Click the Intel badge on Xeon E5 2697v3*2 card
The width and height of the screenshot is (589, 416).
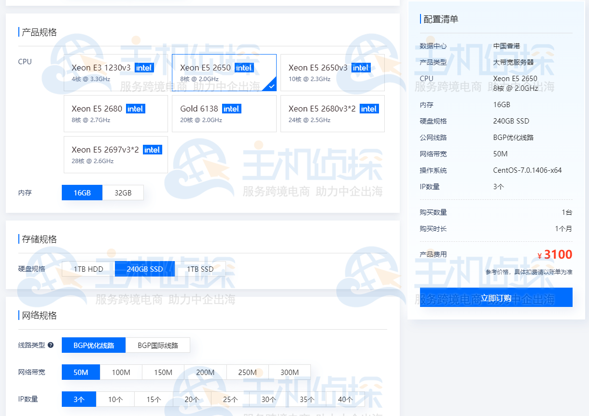[x=152, y=150]
